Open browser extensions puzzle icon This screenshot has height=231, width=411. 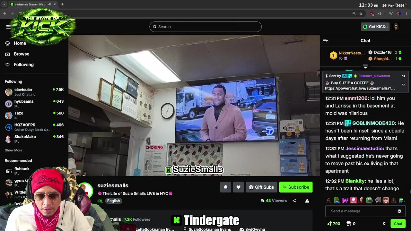point(380,13)
